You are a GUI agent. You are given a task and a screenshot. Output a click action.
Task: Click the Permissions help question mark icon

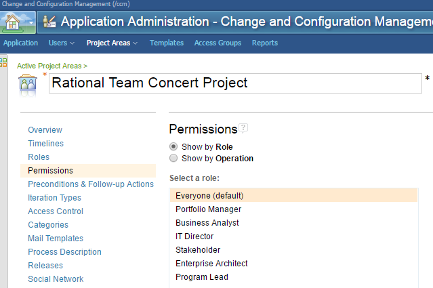(243, 128)
